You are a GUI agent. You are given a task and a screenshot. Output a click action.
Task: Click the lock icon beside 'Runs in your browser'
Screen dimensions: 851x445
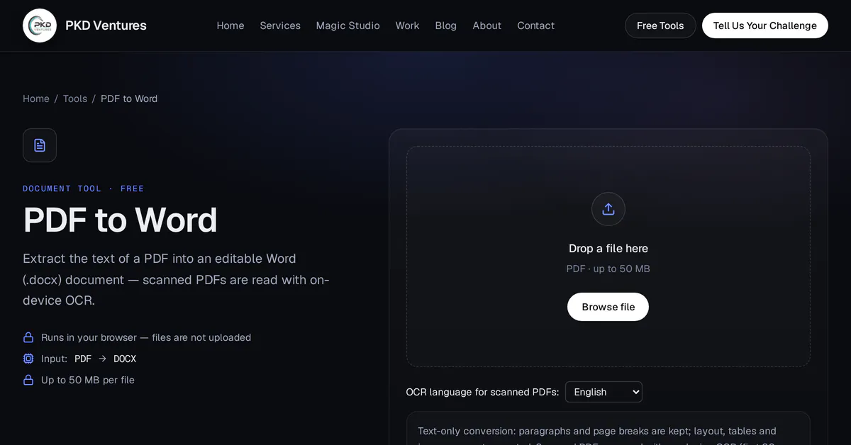point(28,337)
